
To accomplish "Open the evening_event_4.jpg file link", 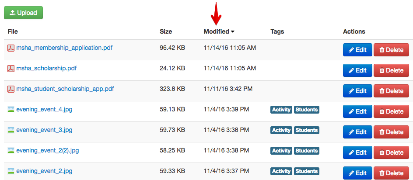I will [x=44, y=110].
